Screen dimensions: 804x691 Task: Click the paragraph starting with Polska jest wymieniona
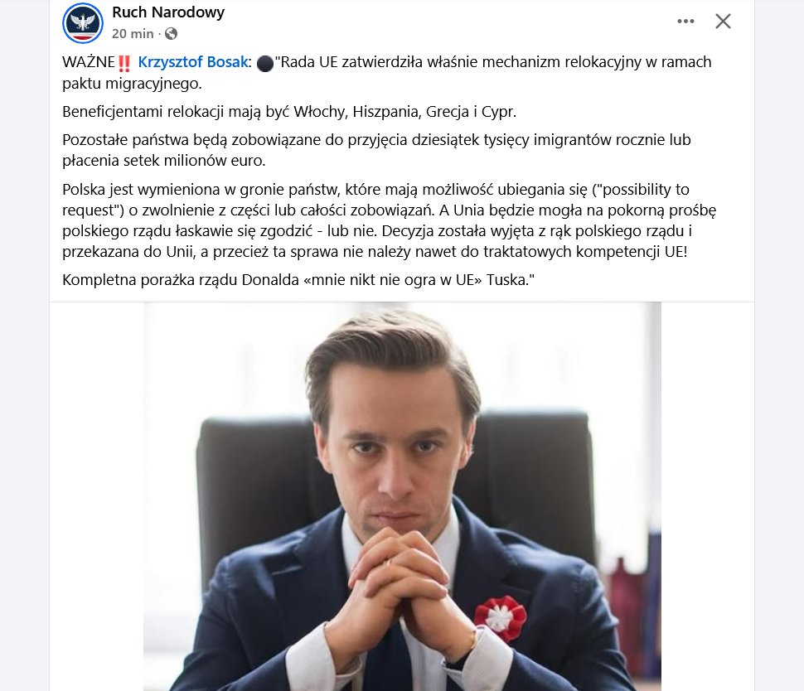(390, 220)
